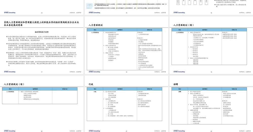The height and width of the screenshot is (132, 253).
Task: Click the page number 17
Action: point(42,72)
